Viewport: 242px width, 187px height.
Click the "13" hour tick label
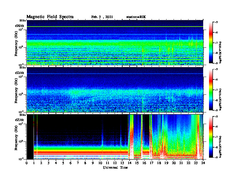[x=122, y=163]
